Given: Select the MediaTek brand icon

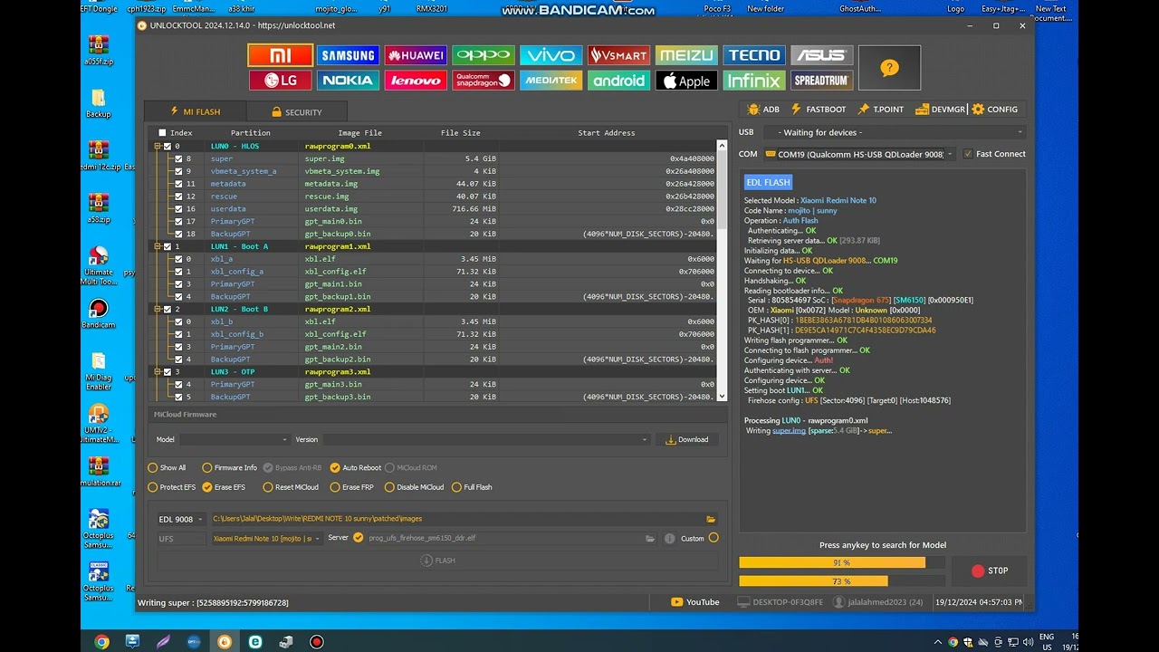Looking at the screenshot, I should [x=551, y=81].
